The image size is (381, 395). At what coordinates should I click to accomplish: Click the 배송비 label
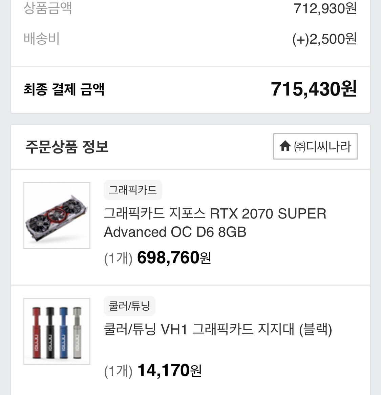(42, 39)
